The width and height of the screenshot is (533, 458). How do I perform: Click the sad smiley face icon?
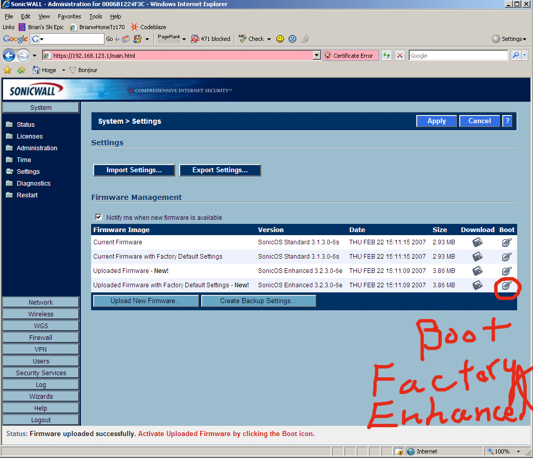[292, 39]
